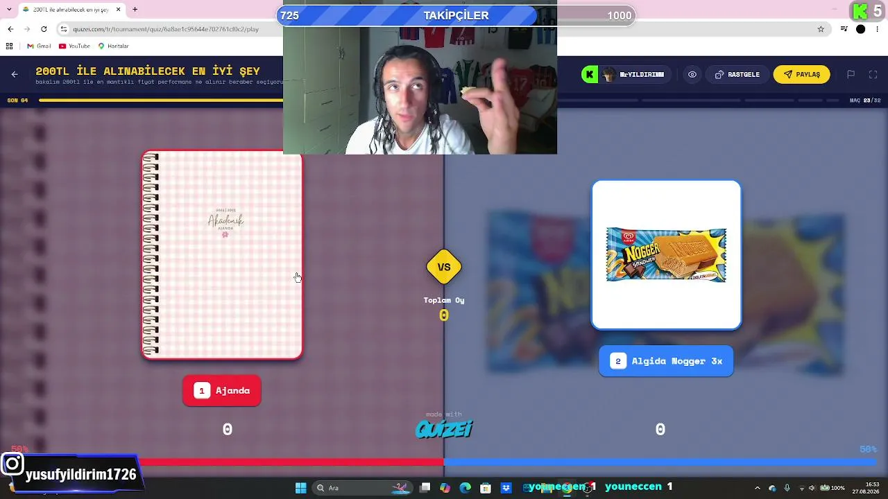Open the apps grid in bookmarks bar

9,46
